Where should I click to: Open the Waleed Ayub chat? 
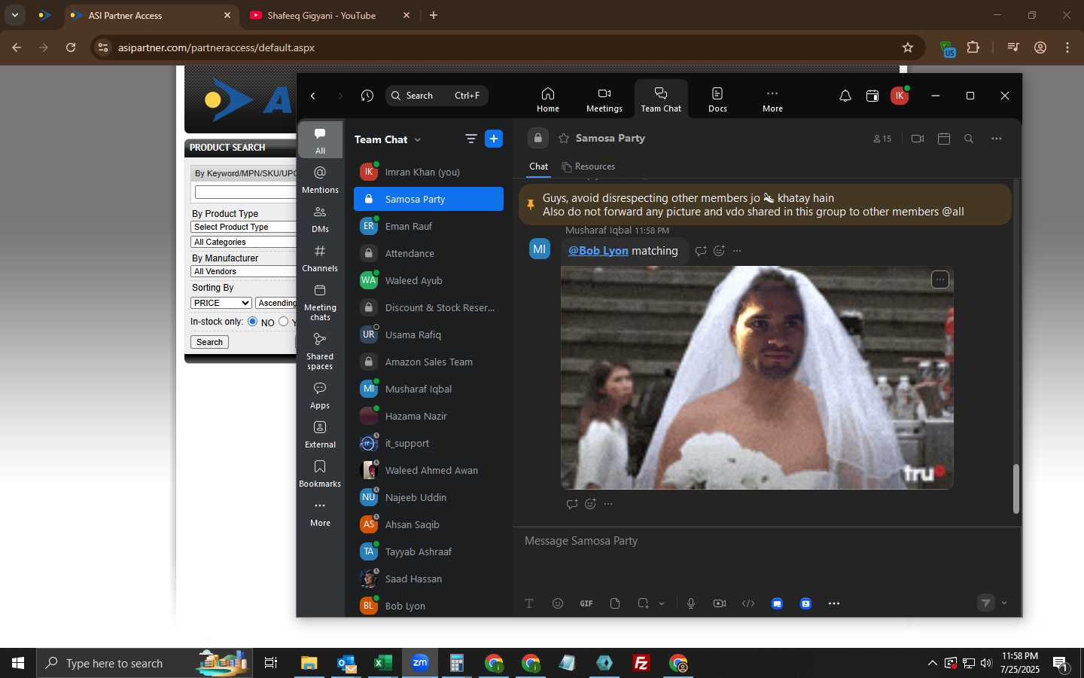(x=428, y=280)
